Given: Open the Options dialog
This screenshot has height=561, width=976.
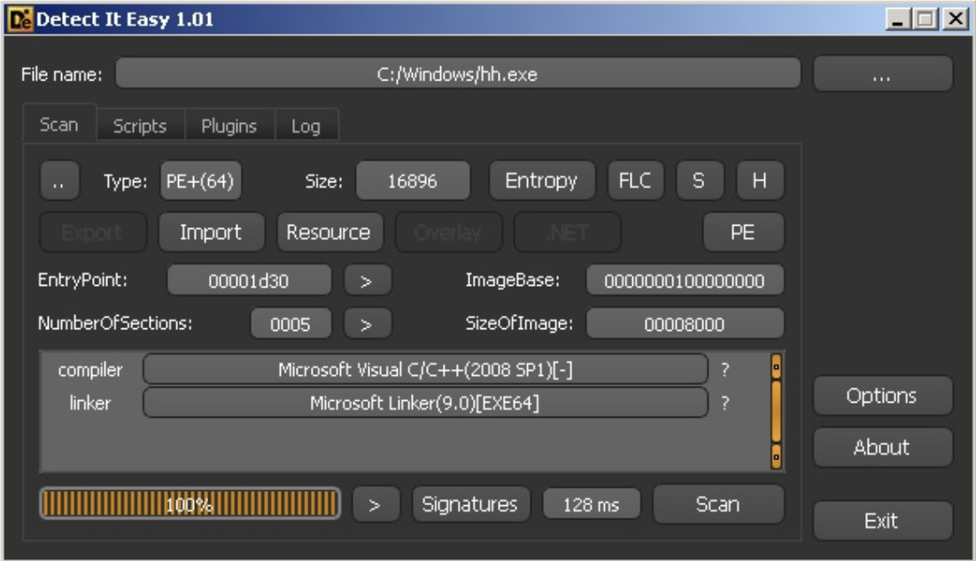Looking at the screenshot, I should [x=882, y=396].
